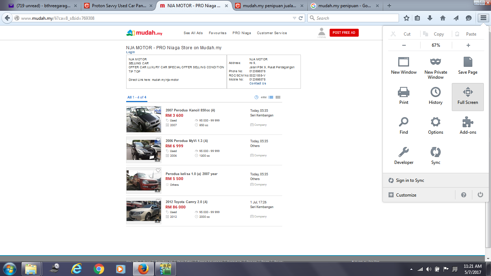Switch to mudah.my penipuan Google tab

coord(345,6)
